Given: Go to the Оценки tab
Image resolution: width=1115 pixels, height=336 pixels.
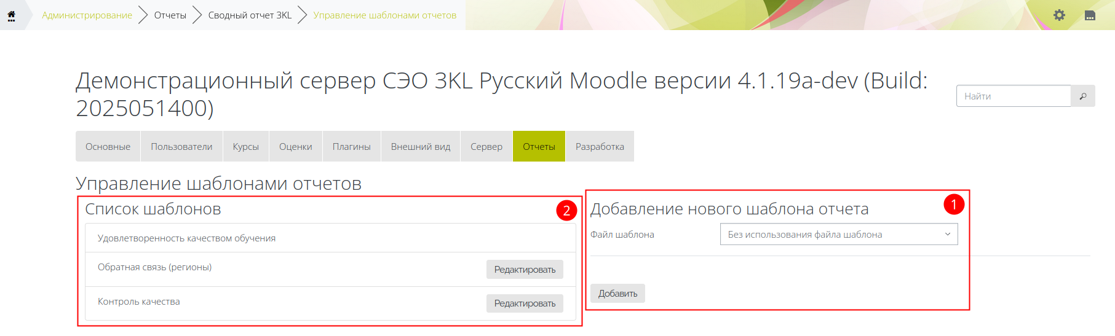Looking at the screenshot, I should (295, 147).
